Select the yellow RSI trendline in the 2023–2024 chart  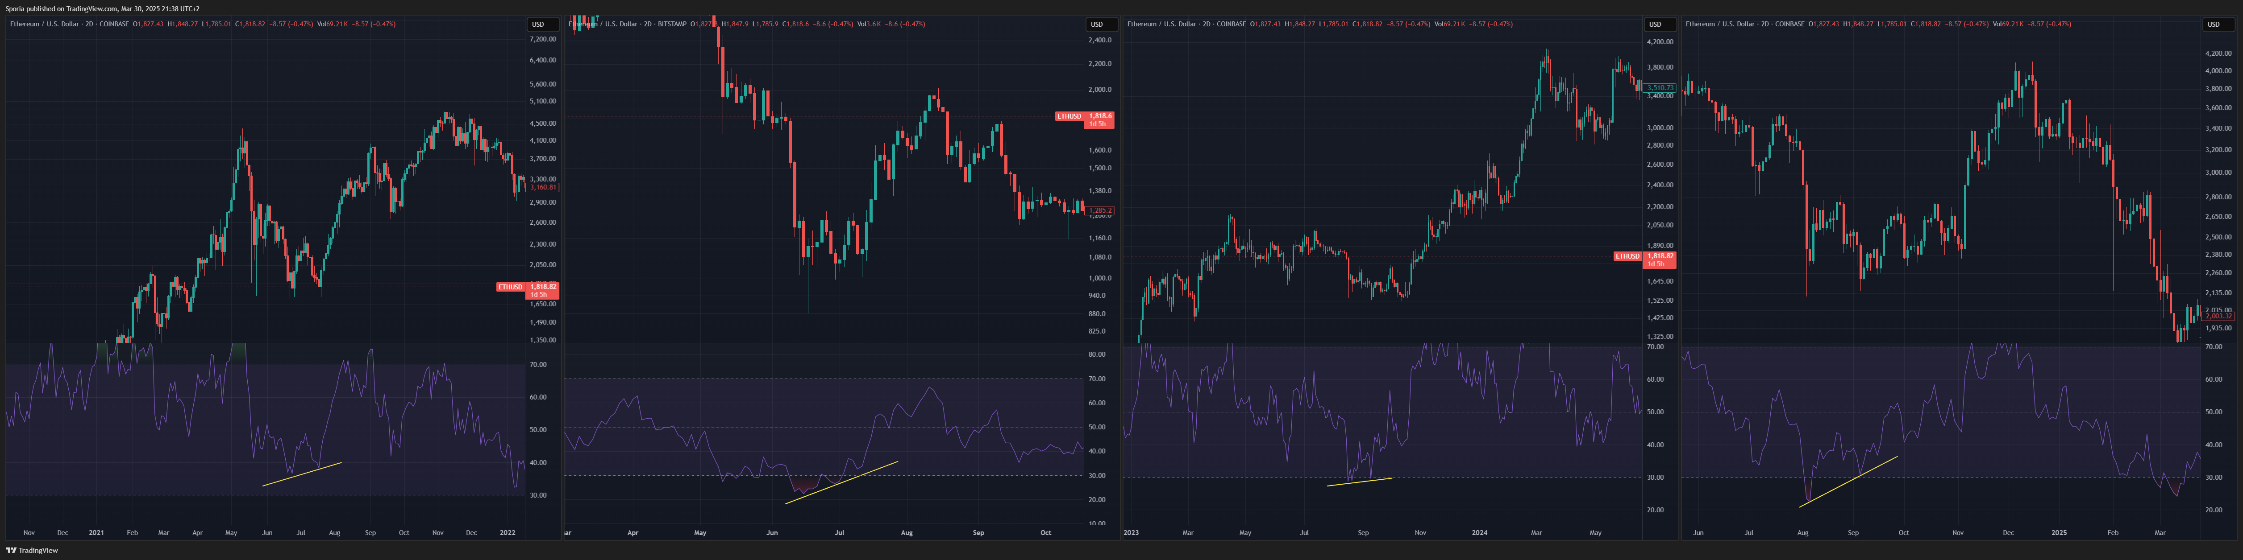coord(1359,482)
